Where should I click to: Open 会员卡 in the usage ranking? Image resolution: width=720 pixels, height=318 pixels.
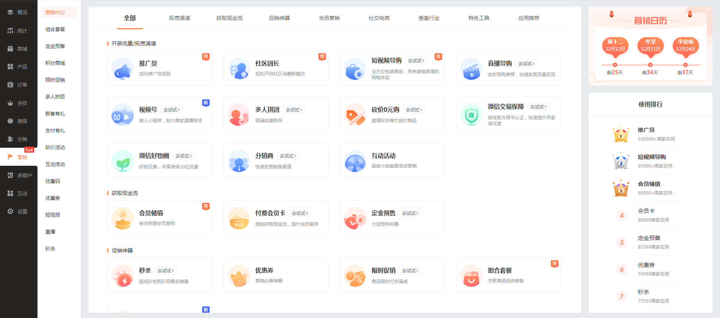click(646, 211)
